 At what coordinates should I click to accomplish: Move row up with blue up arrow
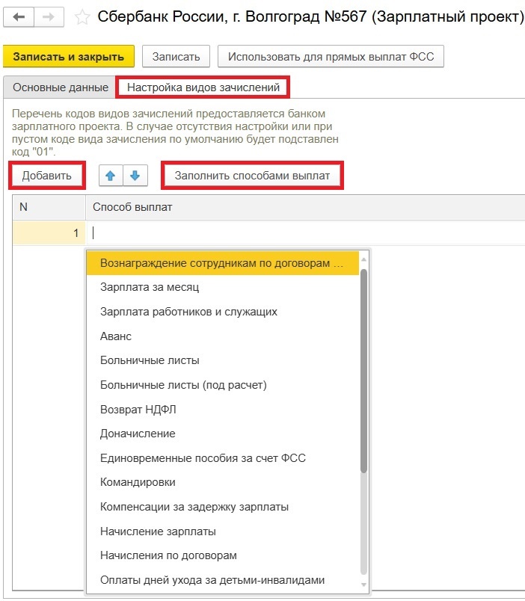click(111, 176)
